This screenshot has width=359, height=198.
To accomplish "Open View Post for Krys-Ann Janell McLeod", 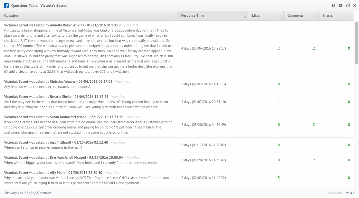I will pos(133,157).
